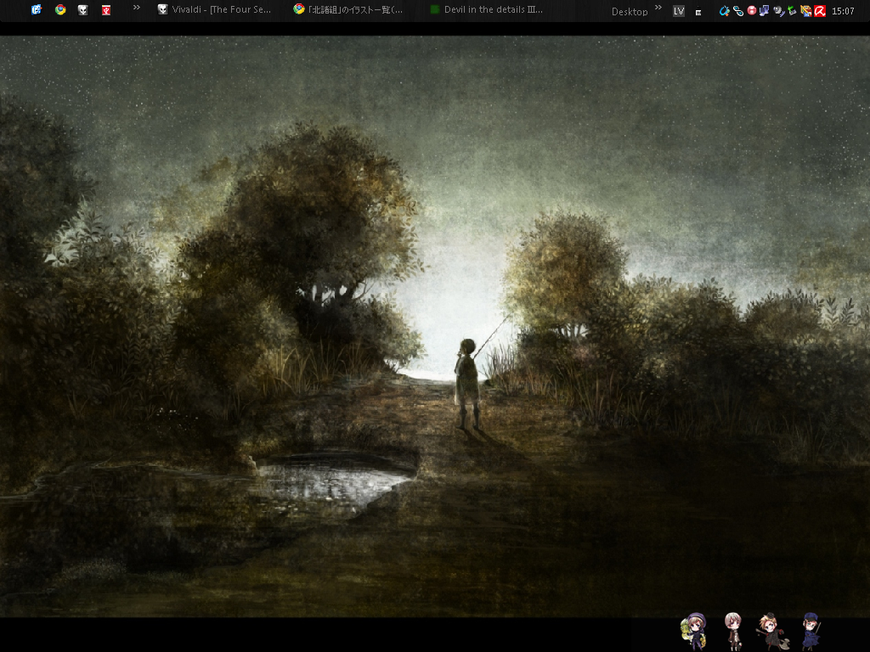Click the grey tray icon right of network

point(778,10)
